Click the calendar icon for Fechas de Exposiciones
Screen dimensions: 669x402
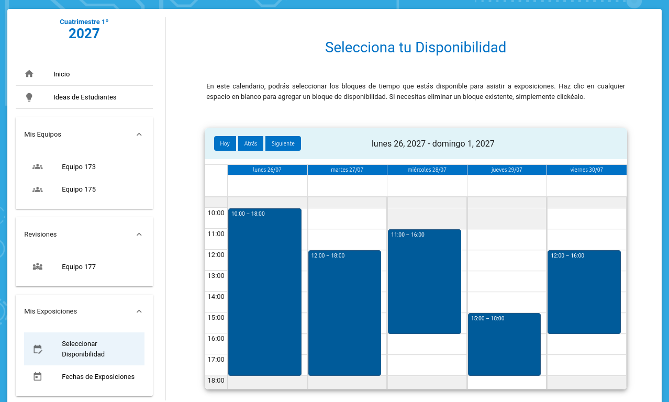(37, 376)
